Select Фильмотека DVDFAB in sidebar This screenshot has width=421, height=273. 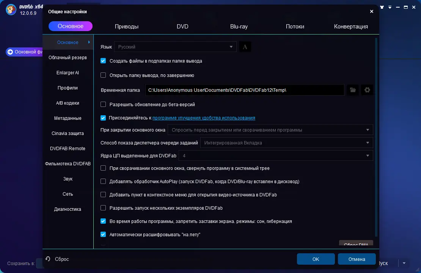(x=68, y=163)
